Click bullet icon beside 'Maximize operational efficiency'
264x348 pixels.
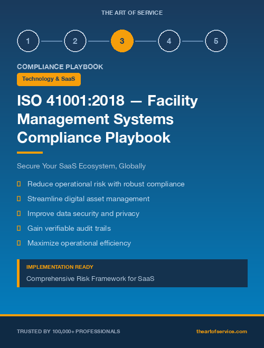tap(19, 243)
